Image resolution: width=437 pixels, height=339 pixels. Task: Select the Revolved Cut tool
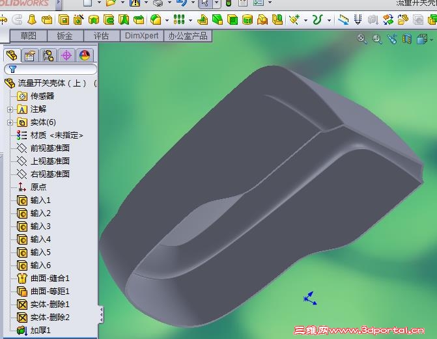(x=94, y=20)
